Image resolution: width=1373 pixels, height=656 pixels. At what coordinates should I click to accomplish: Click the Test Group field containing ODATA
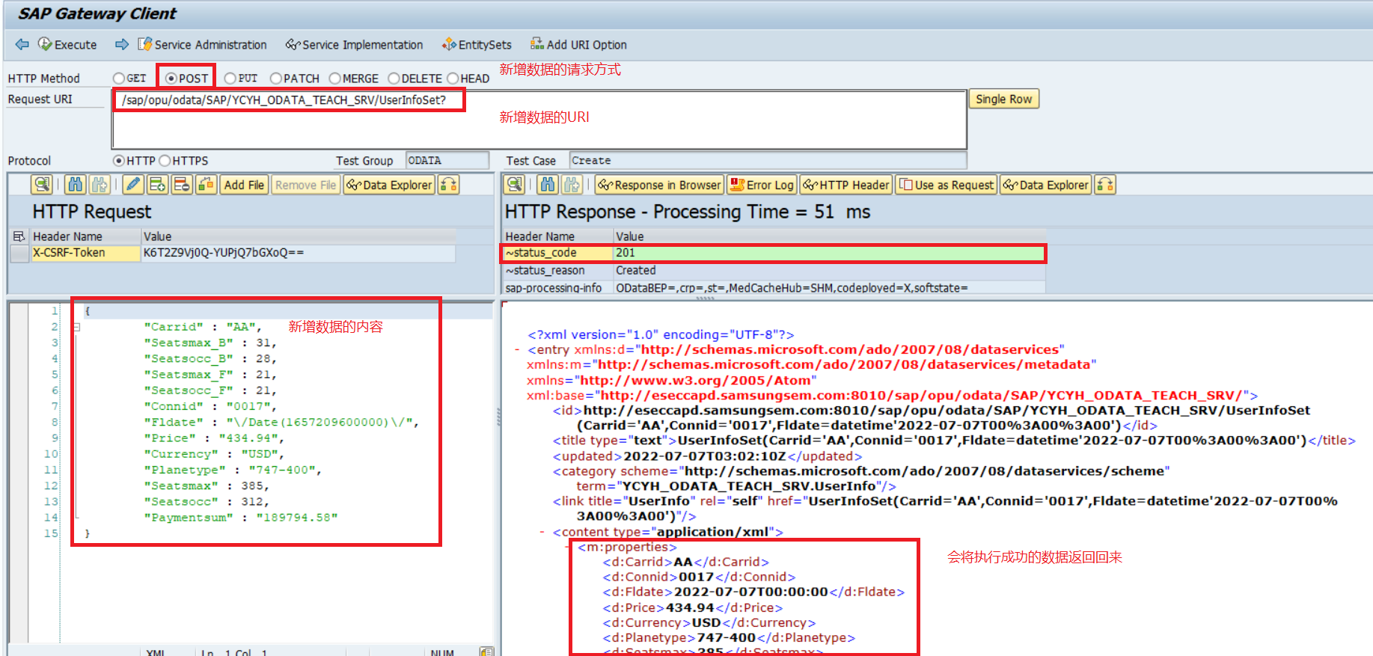[447, 161]
